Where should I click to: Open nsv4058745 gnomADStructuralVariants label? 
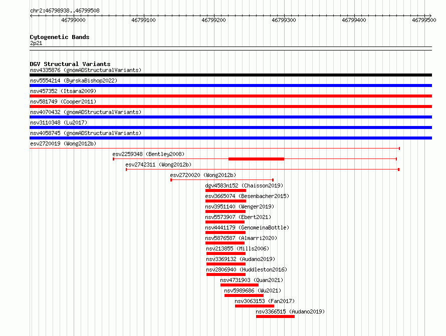[86, 133]
